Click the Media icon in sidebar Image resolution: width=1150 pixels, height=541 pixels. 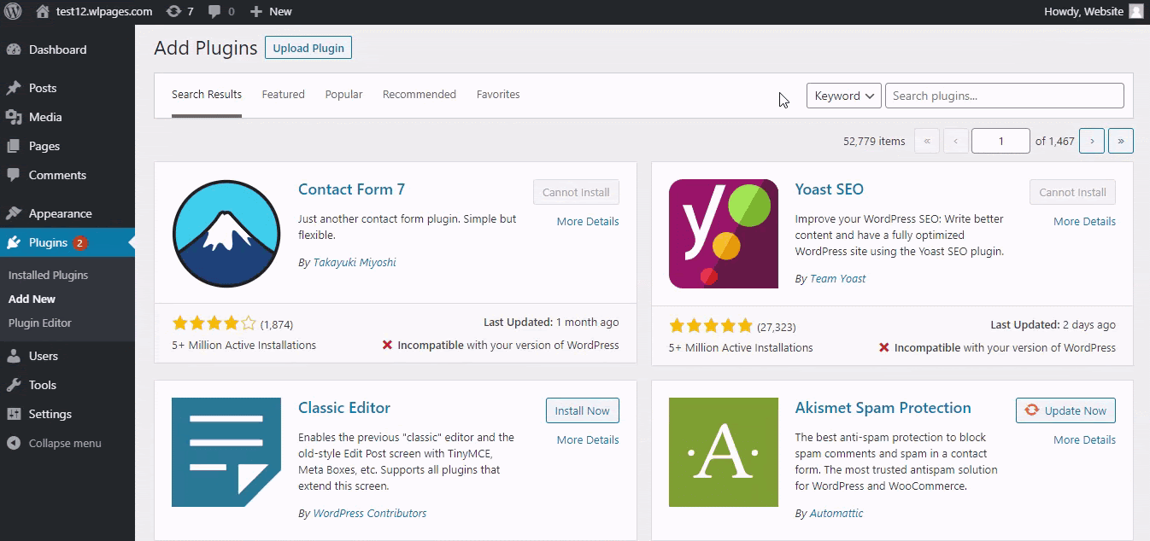pyautogui.click(x=14, y=117)
